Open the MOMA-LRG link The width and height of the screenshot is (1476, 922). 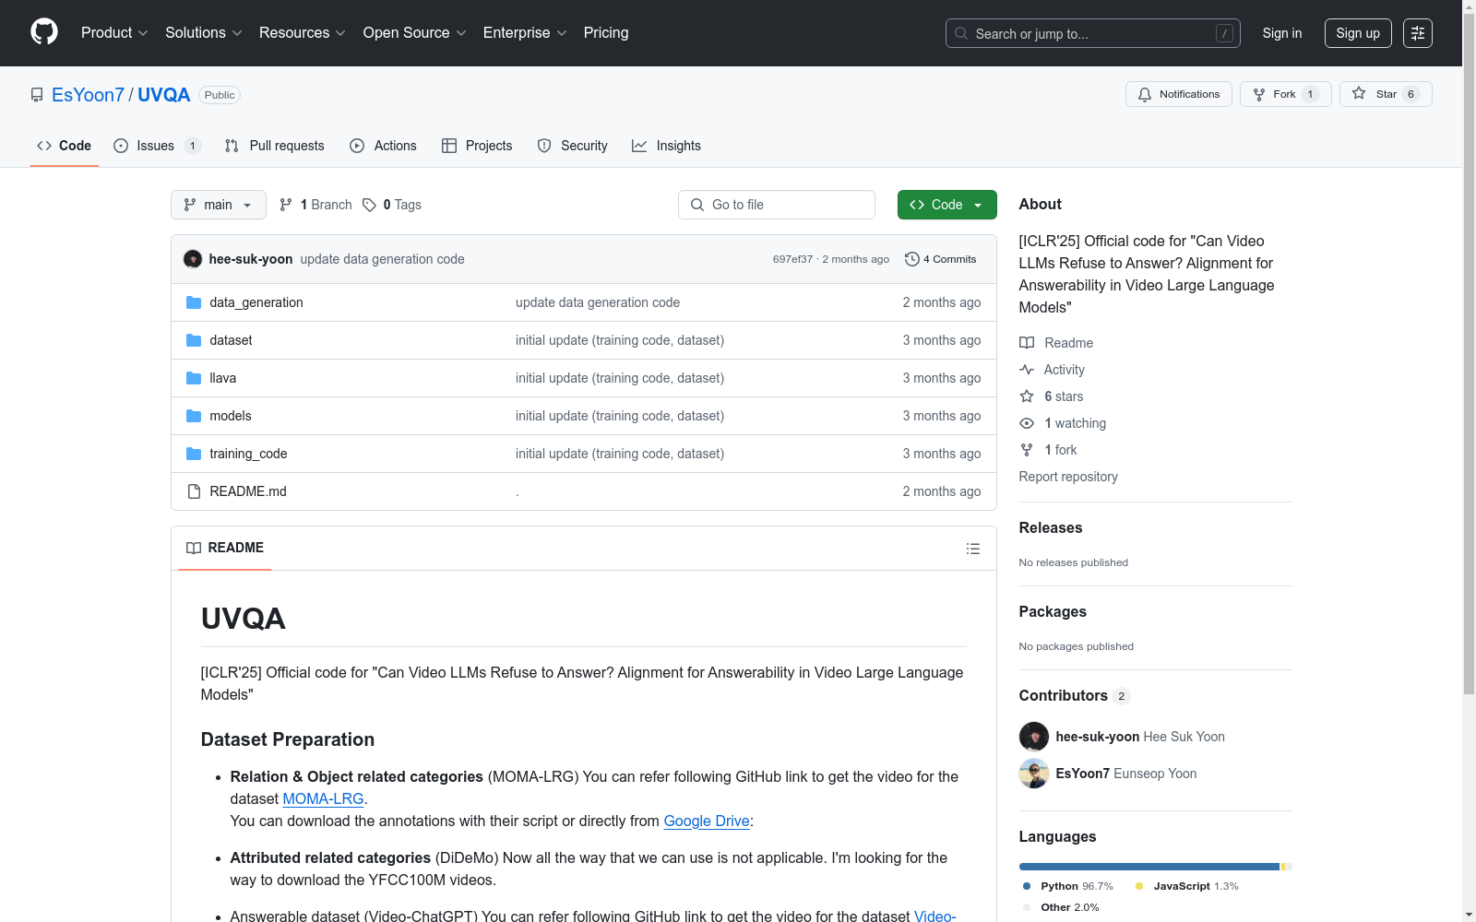(x=323, y=798)
